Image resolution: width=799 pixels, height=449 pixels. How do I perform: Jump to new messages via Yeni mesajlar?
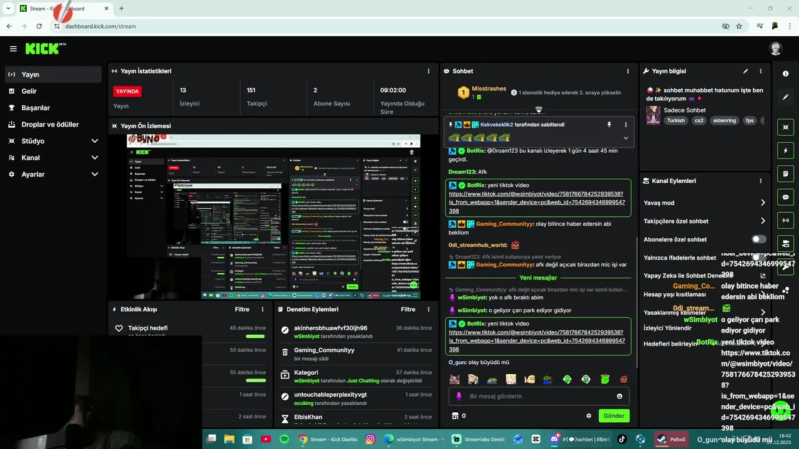[538, 278]
